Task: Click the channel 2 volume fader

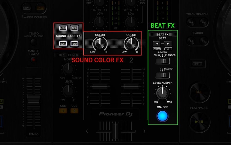Action: (x=131, y=86)
